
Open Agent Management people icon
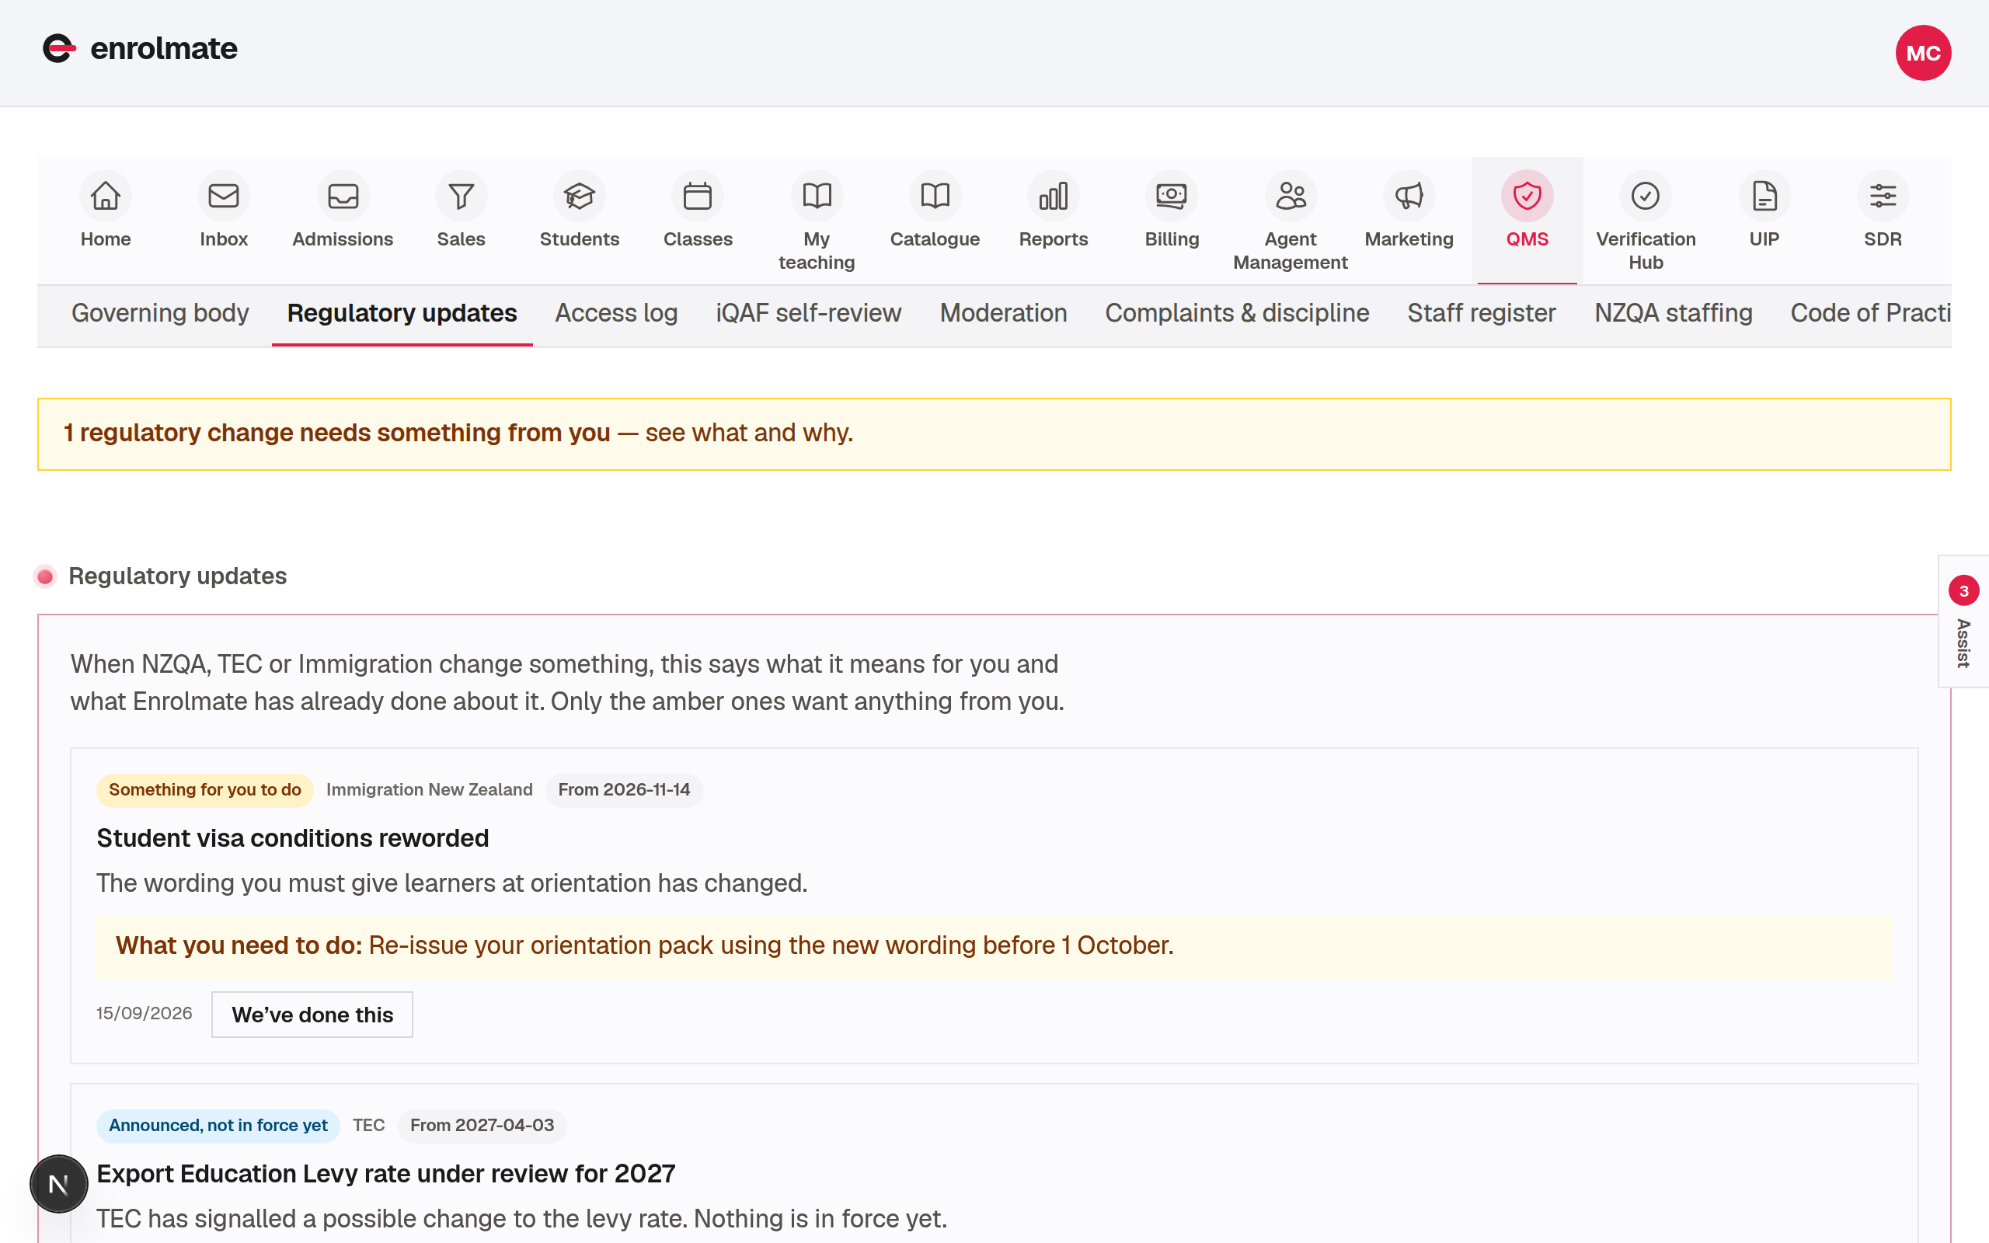tap(1291, 196)
